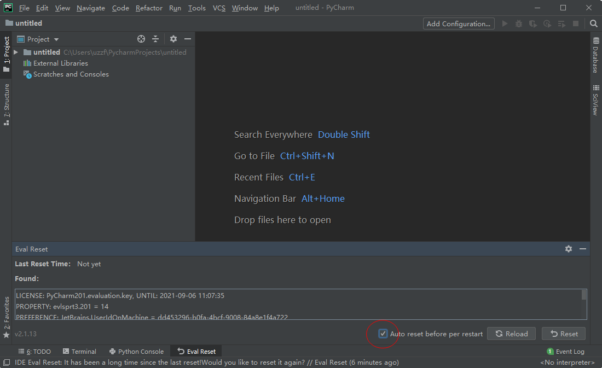Click the Profile icon in toolbar
602x368 pixels.
tap(547, 24)
